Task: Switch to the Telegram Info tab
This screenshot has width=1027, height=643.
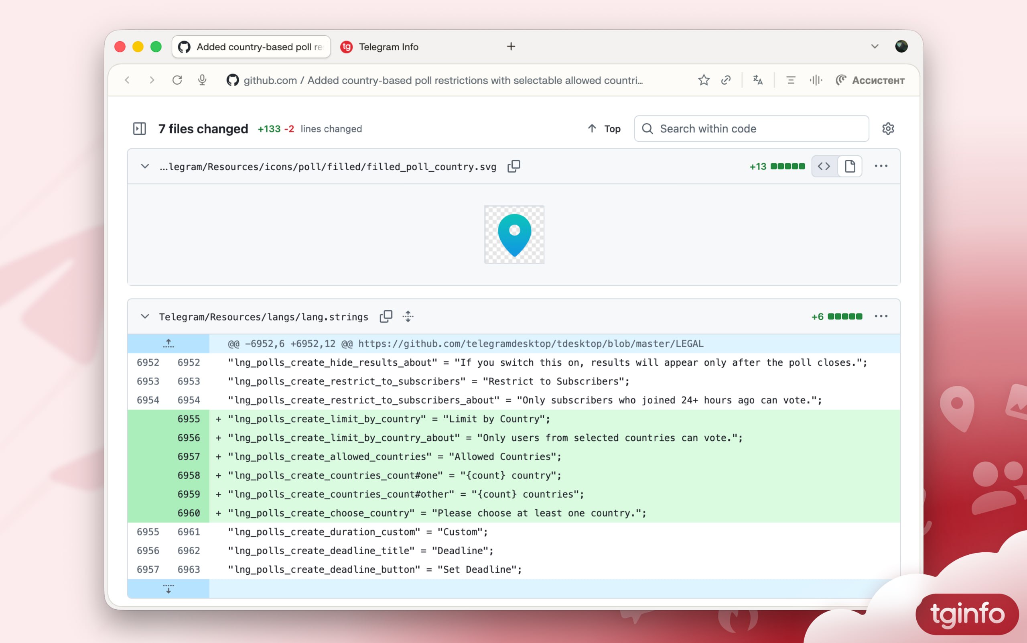Action: 380,47
